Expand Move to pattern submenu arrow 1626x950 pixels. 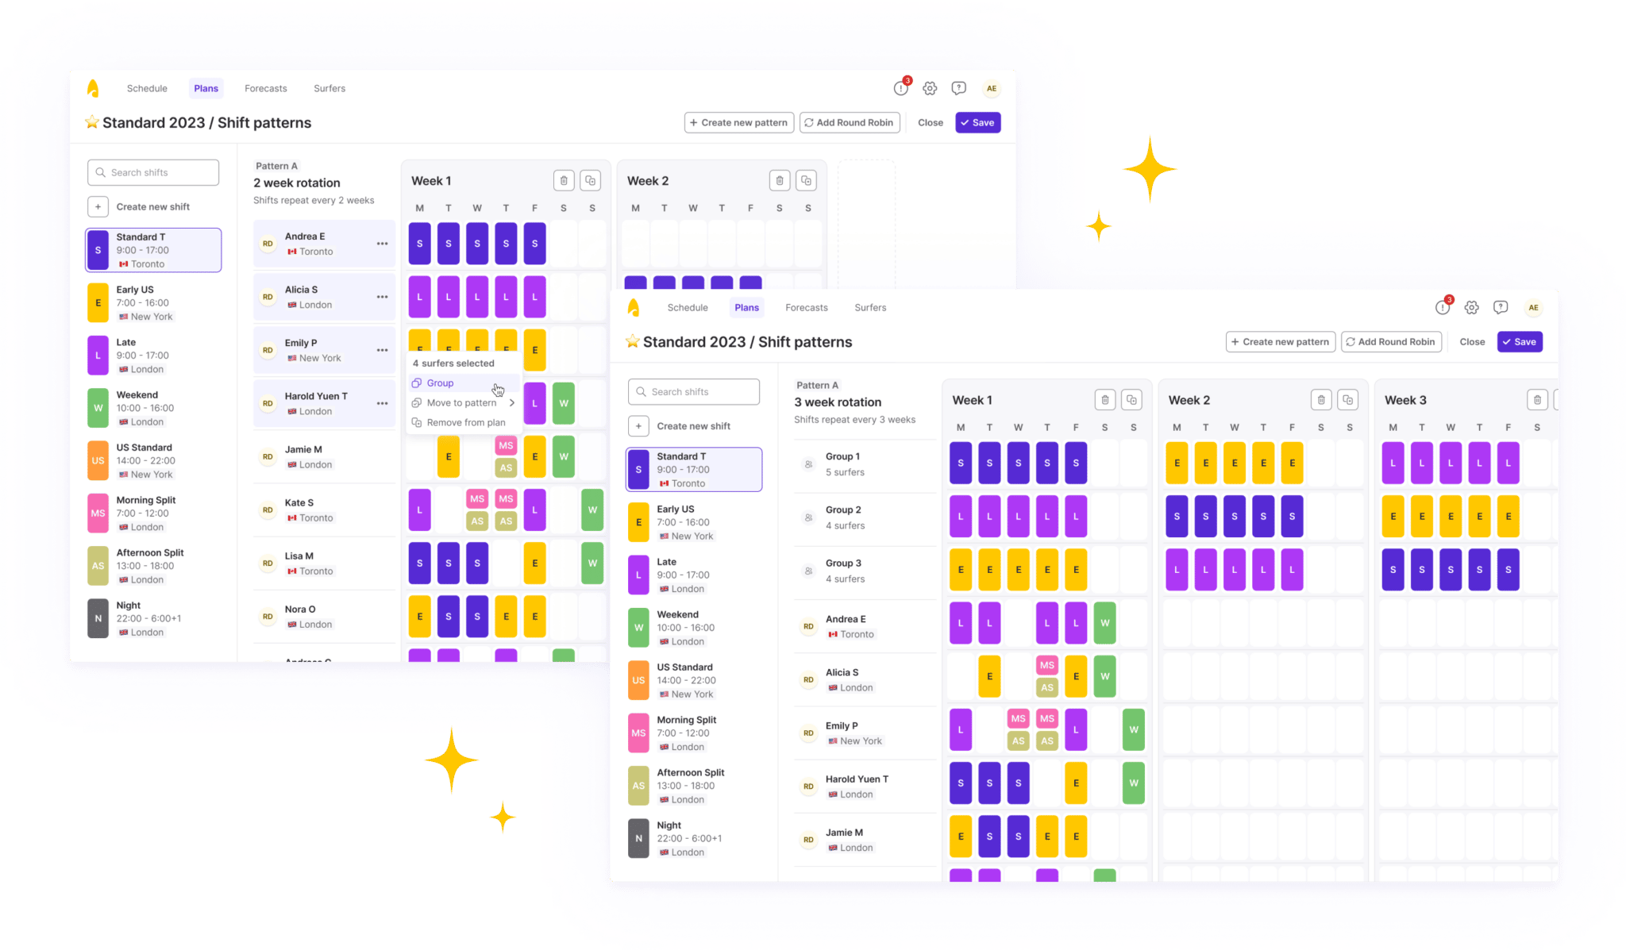[512, 402]
